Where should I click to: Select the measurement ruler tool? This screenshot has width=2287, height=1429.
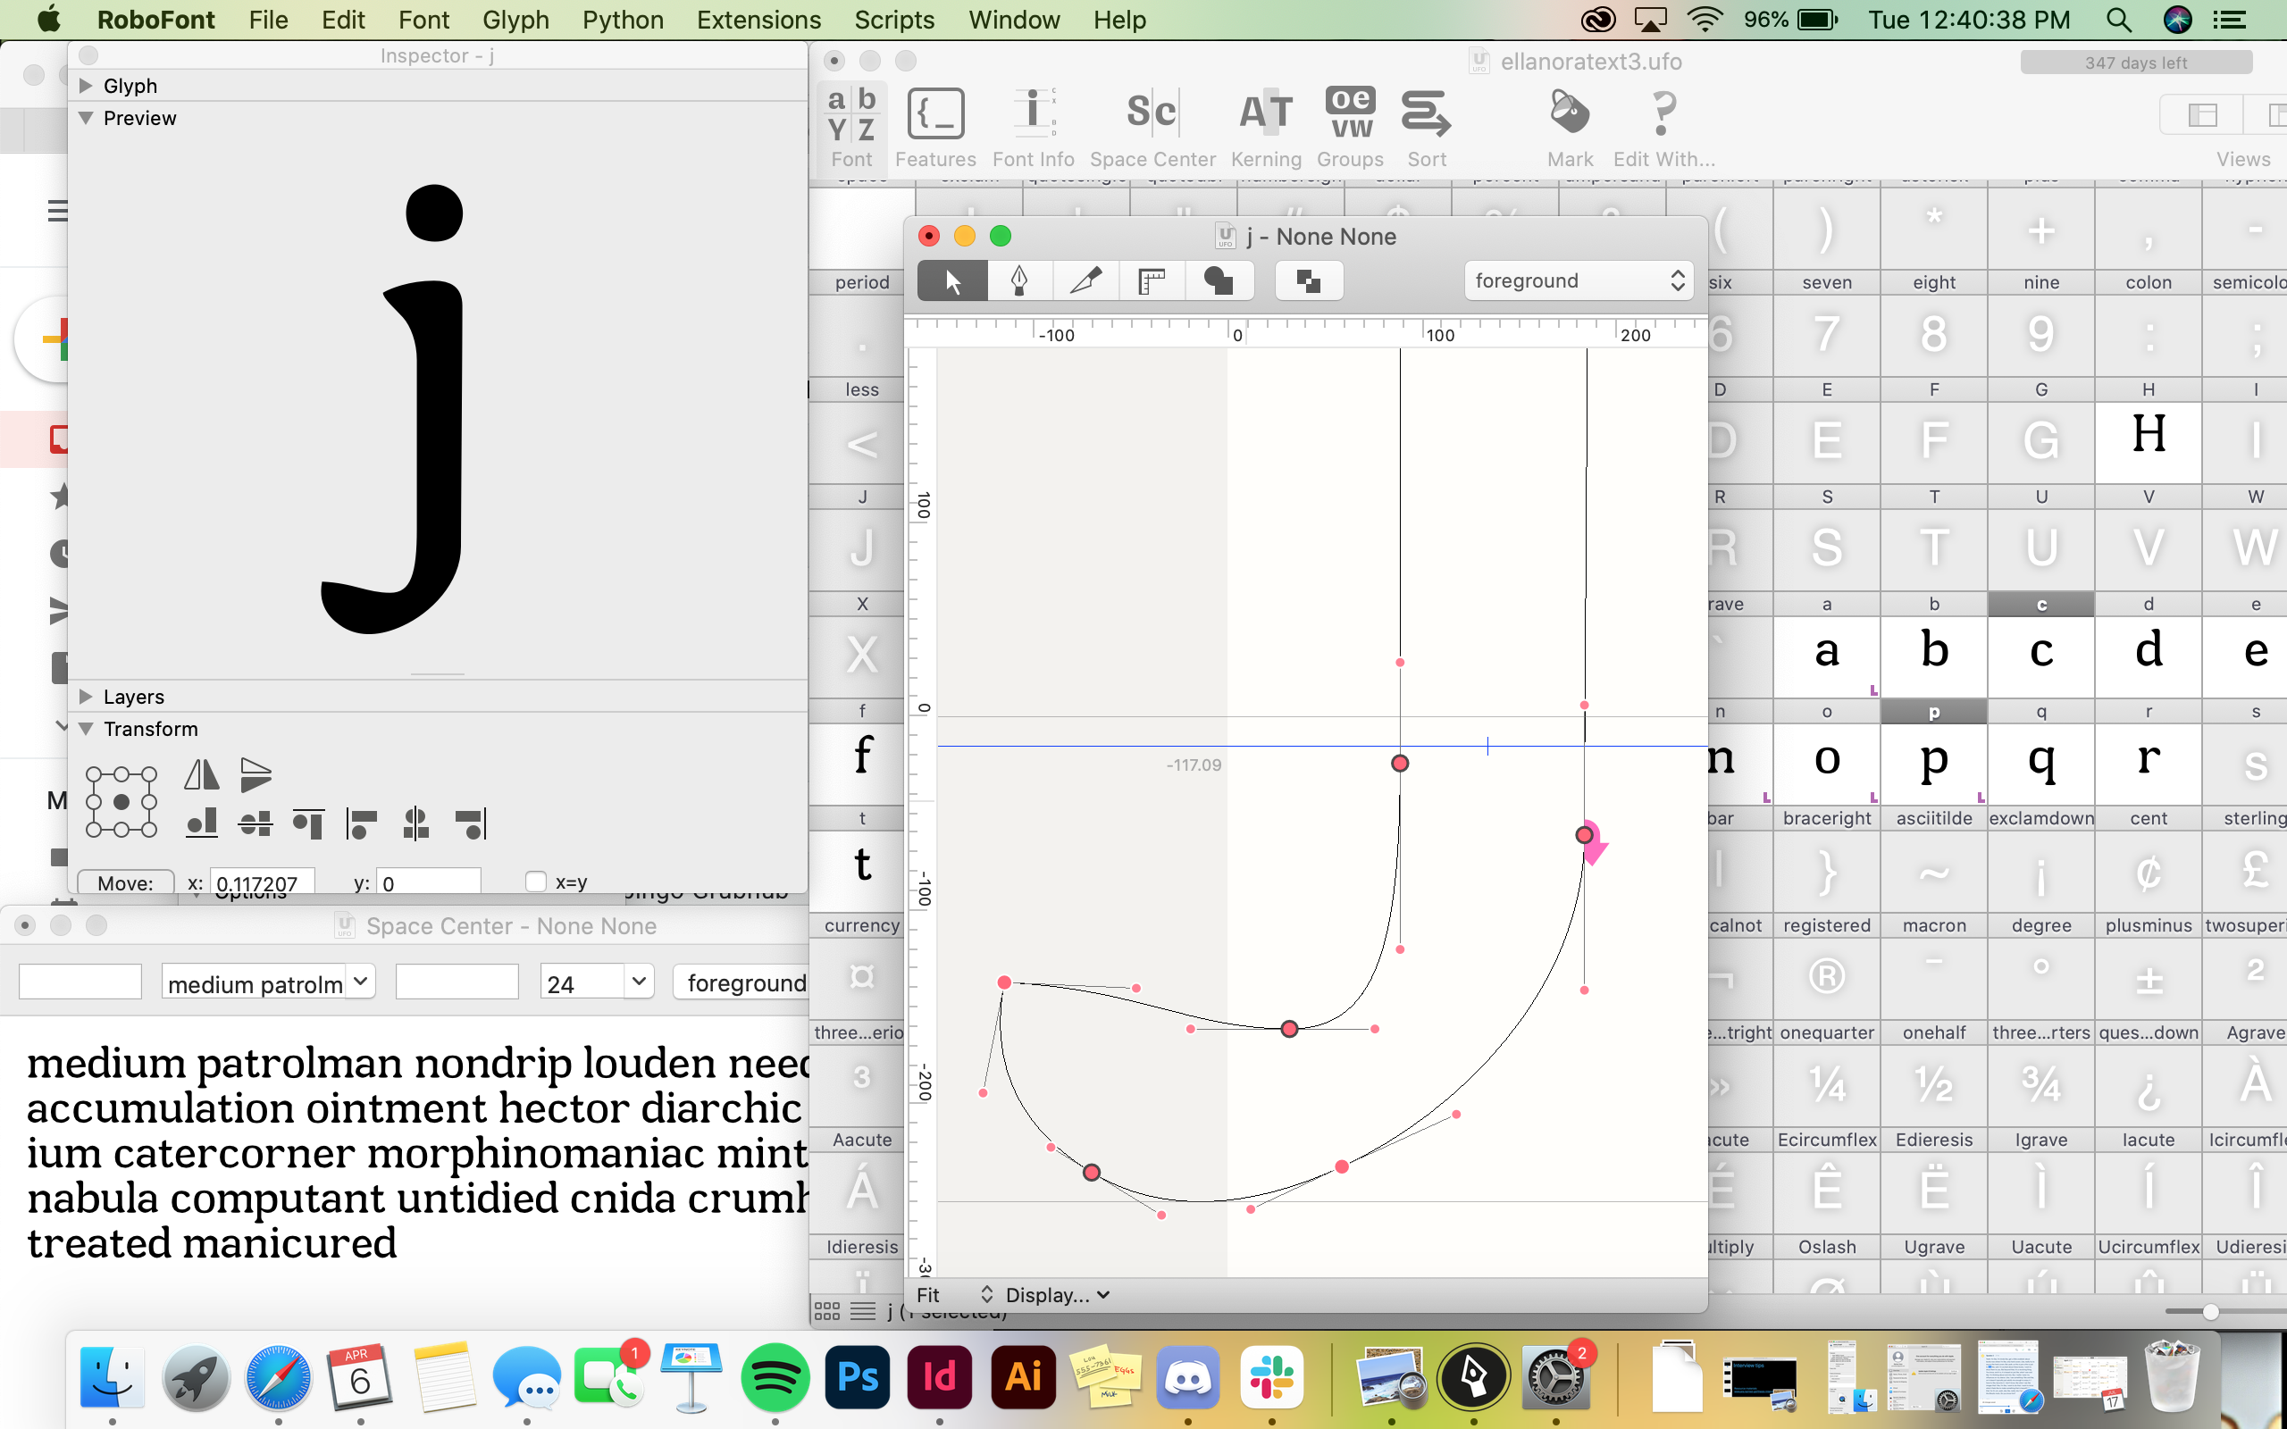1152,280
